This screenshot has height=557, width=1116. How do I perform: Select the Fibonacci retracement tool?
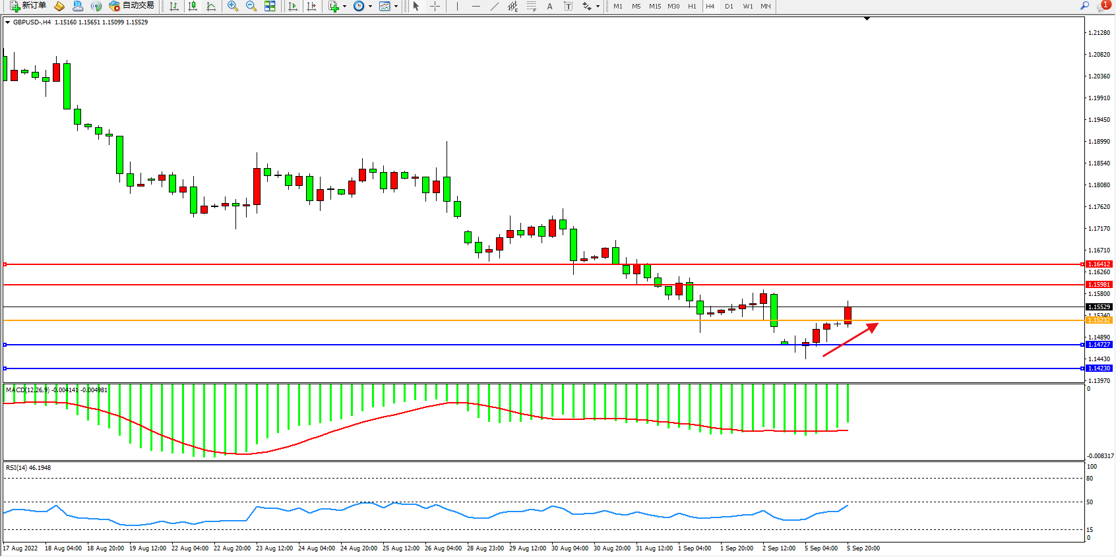532,6
